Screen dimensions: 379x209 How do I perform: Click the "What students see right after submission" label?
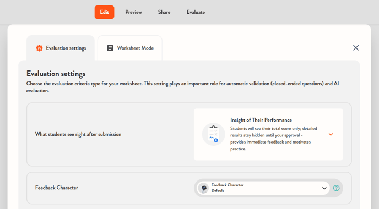(78, 134)
